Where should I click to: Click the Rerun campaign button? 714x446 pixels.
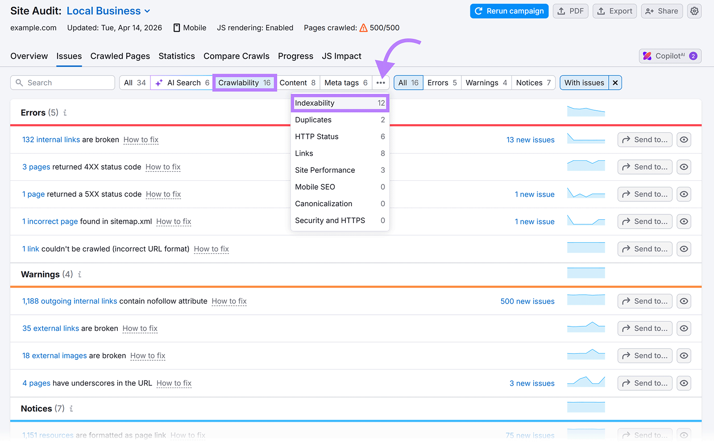[509, 11]
